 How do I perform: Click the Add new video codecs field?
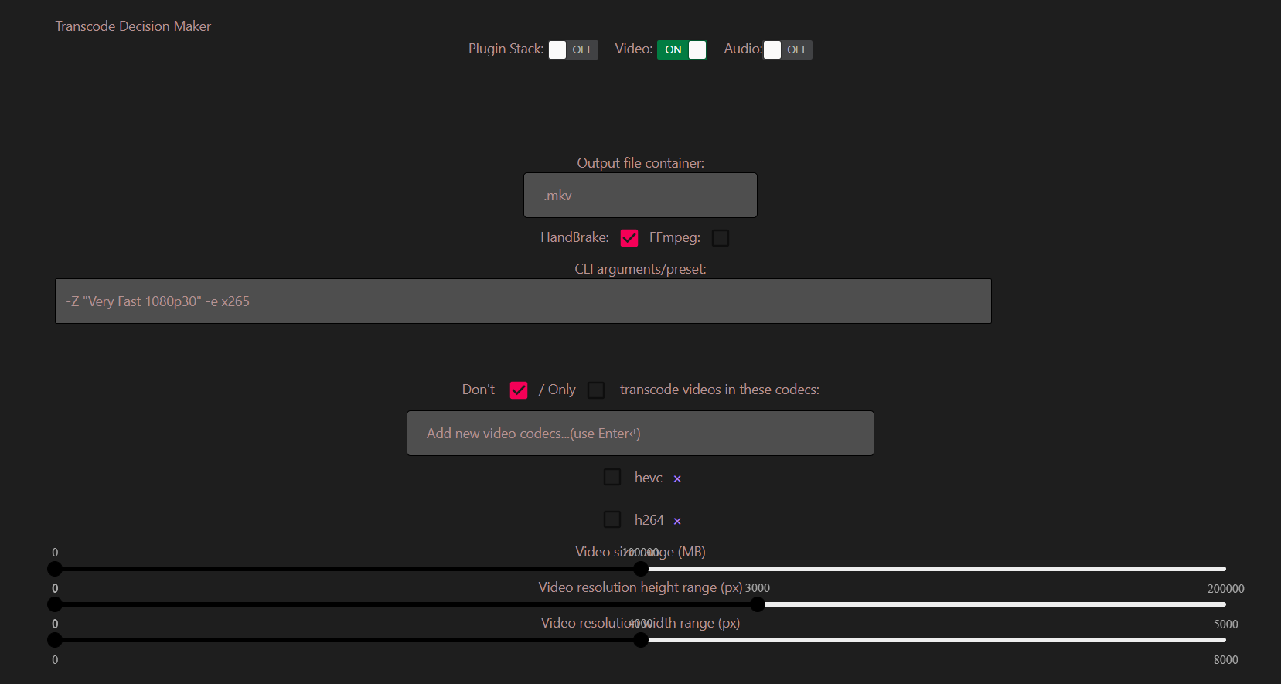640,433
